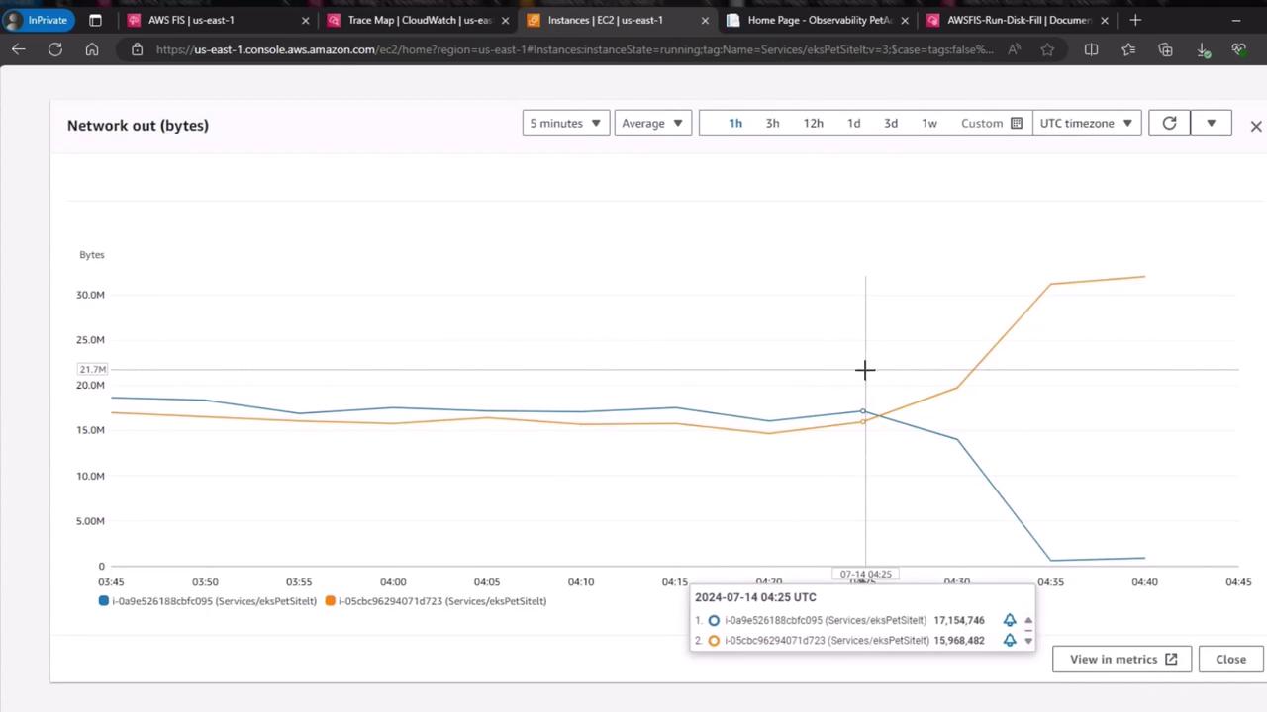The height and width of the screenshot is (712, 1267).
Task: Toggle blue legend series i-0a9e526188cbfc095
Action: pos(208,601)
